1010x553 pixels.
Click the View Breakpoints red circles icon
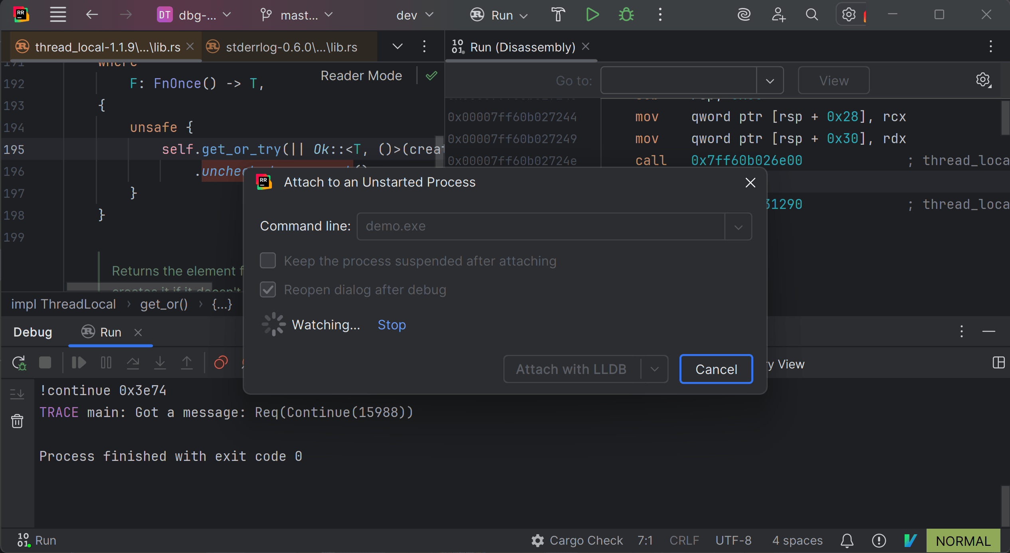[x=221, y=363]
